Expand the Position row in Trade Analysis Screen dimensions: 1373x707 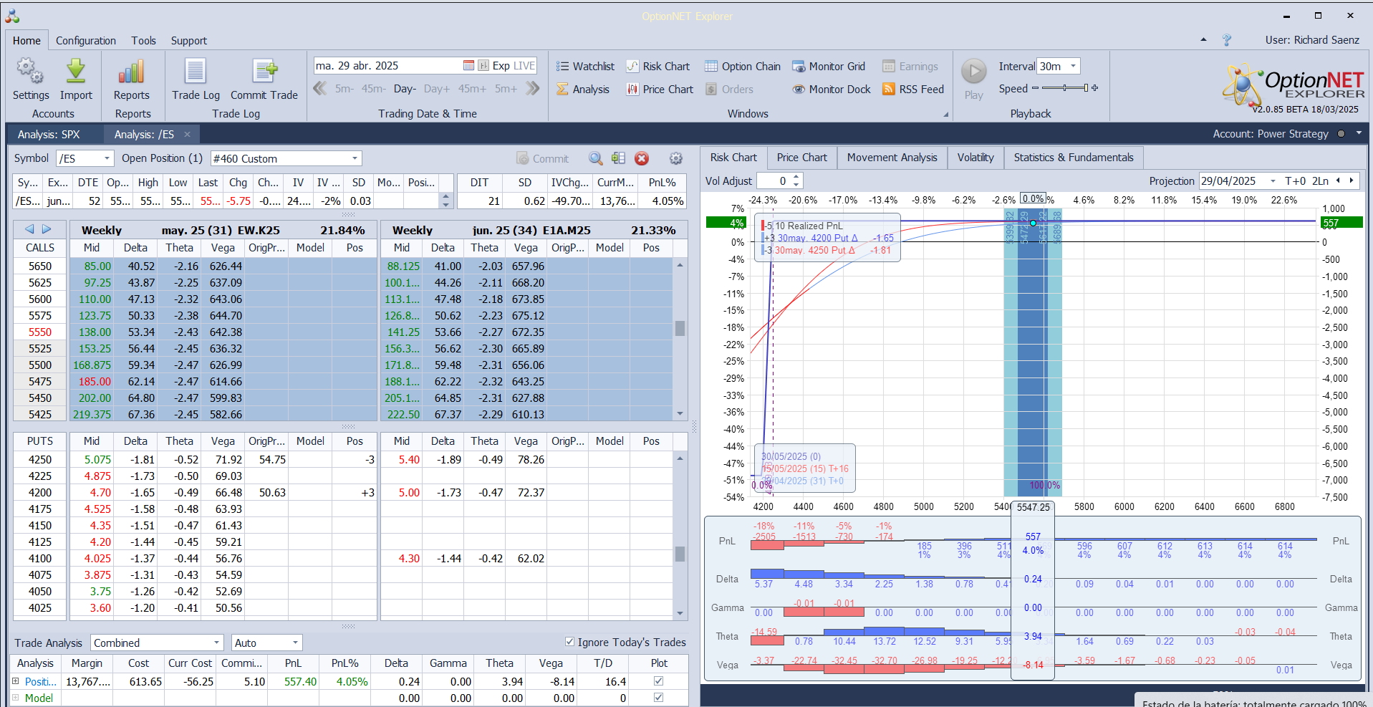(x=16, y=681)
